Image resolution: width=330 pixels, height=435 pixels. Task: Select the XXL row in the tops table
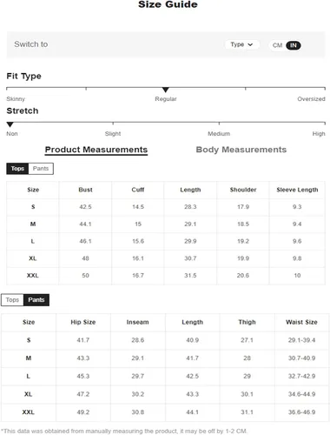166,276
